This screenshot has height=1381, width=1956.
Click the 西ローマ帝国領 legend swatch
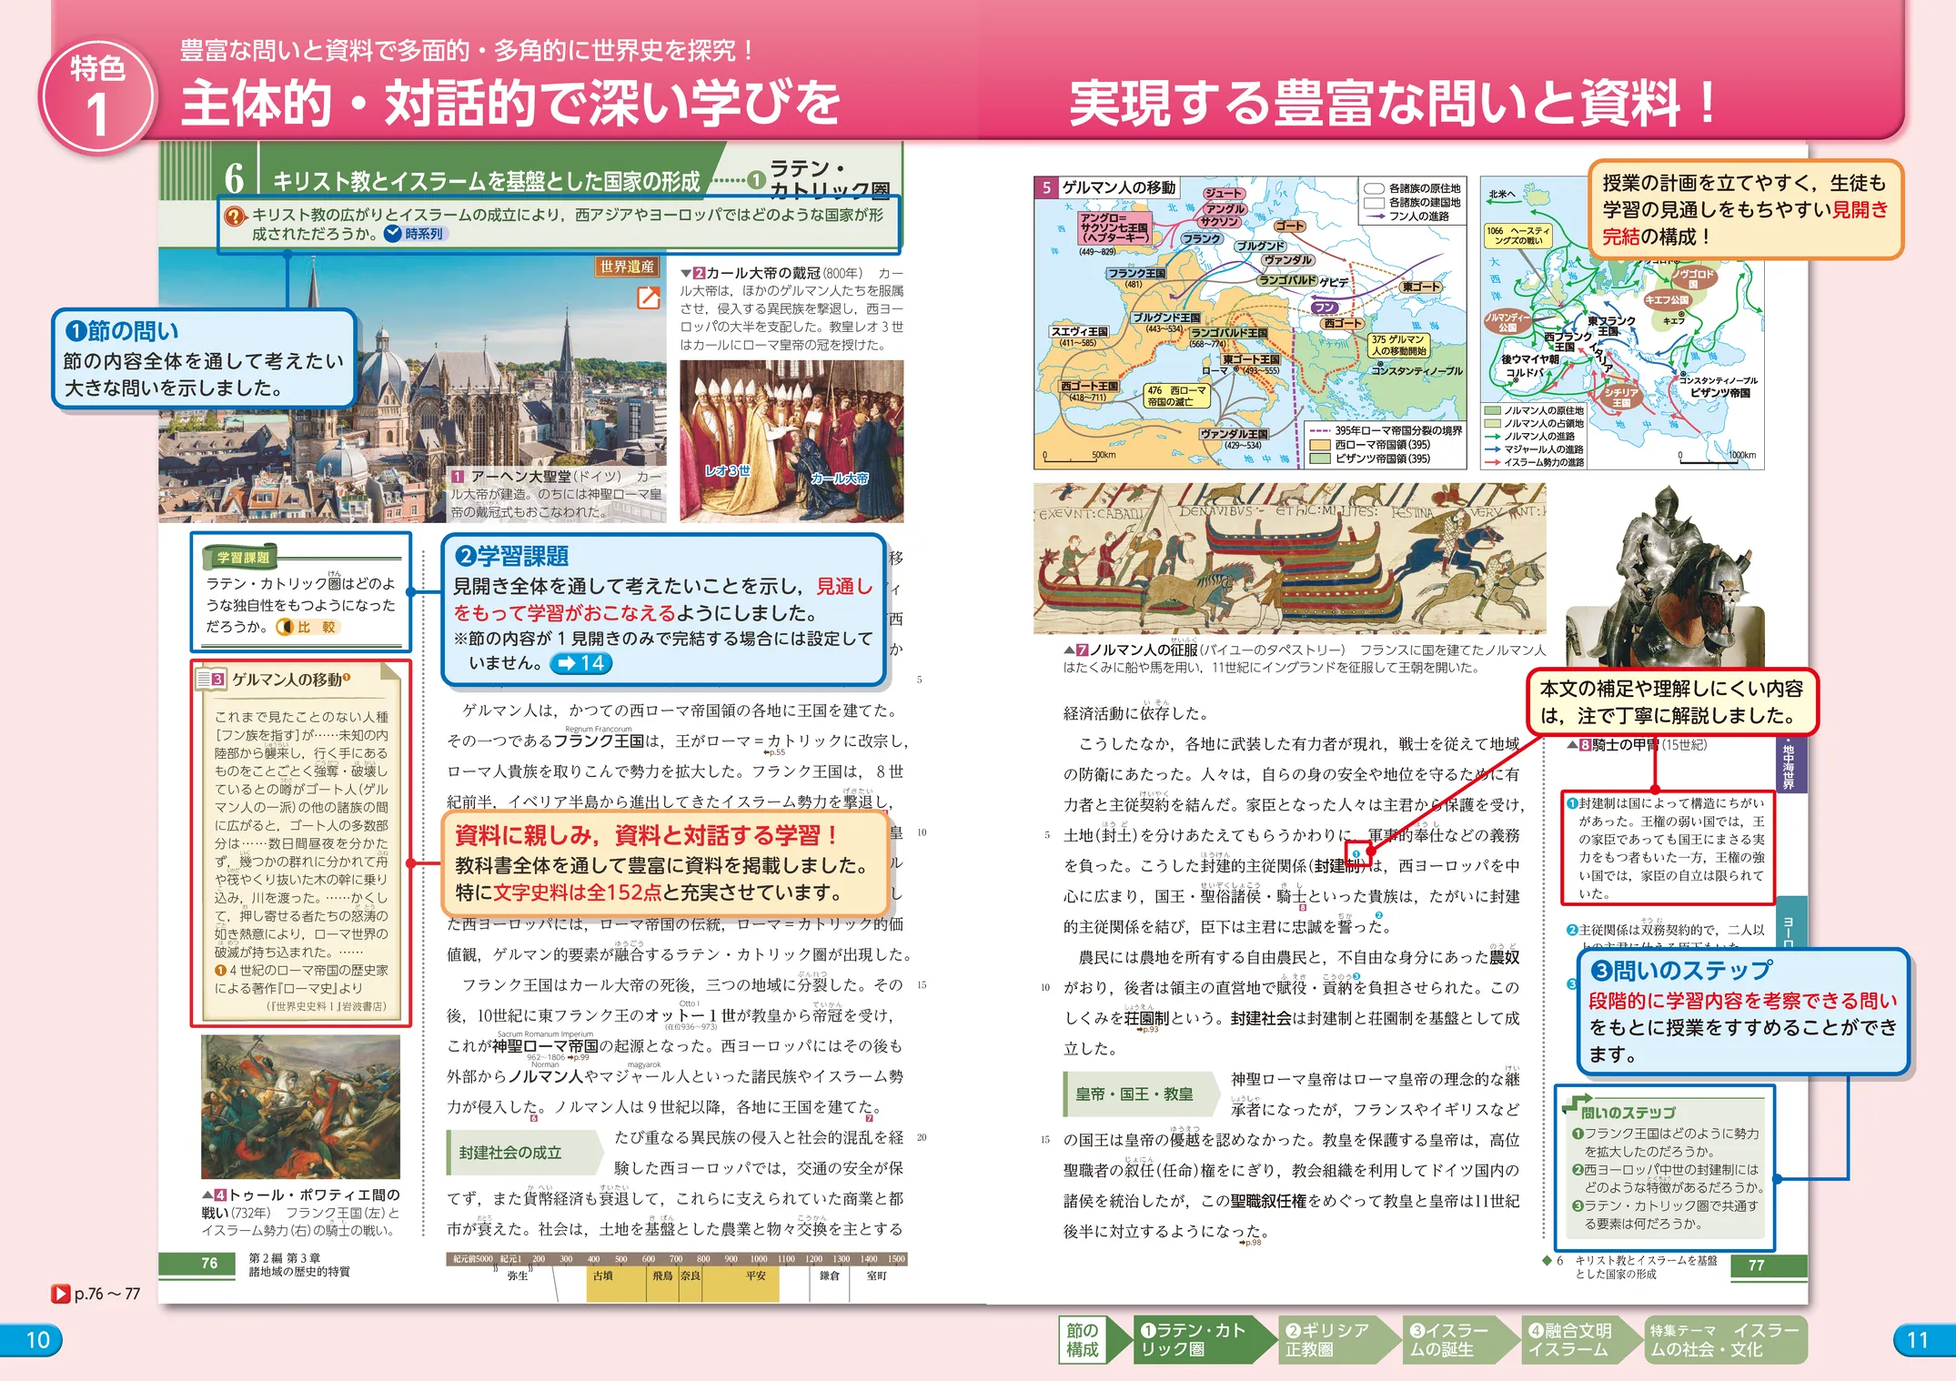click(1320, 445)
